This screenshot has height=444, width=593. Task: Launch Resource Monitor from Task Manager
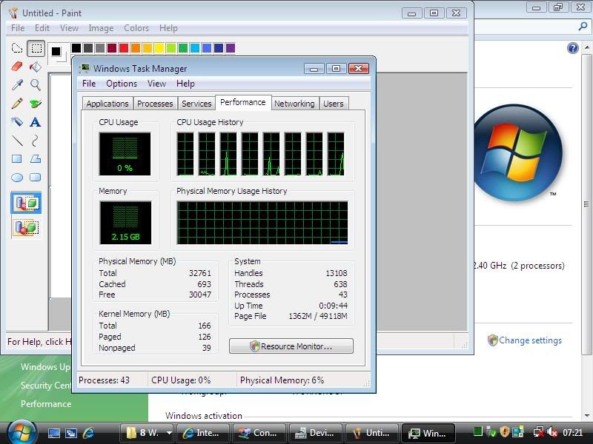[291, 346]
